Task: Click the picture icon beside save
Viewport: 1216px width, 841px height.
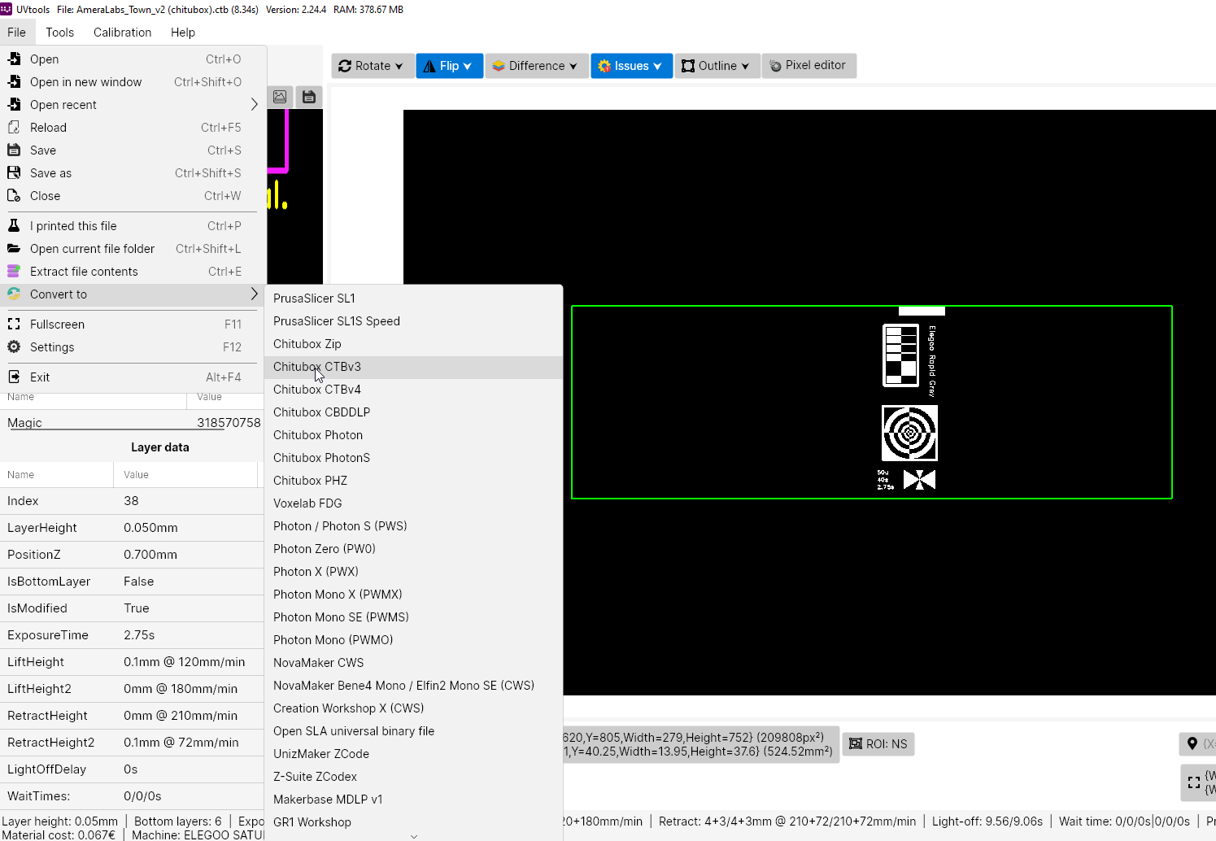Action: [x=280, y=97]
